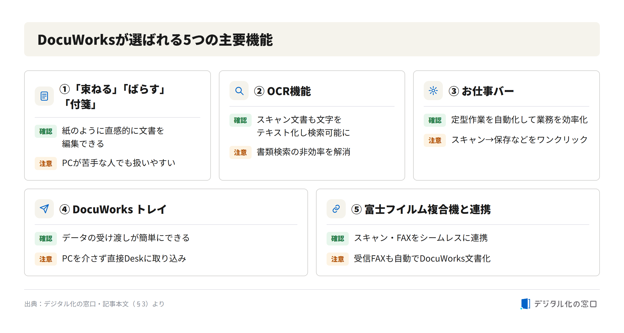
Task: Click the text '受信FAXも自動でDocuWorks文書化'
Action: coord(422,259)
